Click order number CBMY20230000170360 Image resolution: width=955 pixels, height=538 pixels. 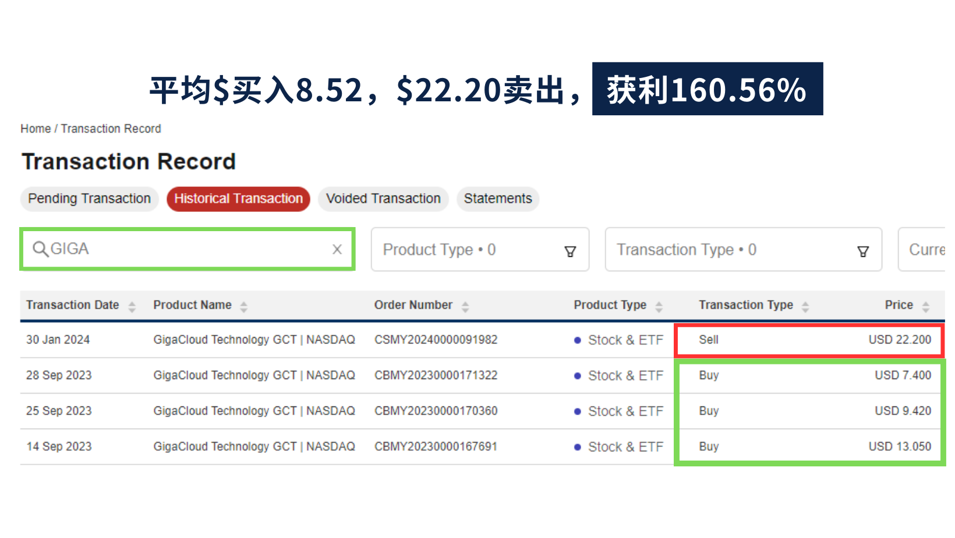coord(436,410)
